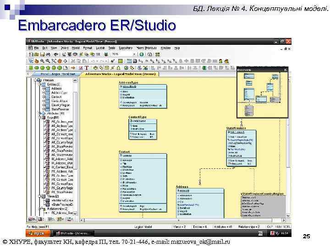This screenshot has width=330, height=247.
Task: Collapse the Keys node in the tree
Action: [x=40, y=118]
